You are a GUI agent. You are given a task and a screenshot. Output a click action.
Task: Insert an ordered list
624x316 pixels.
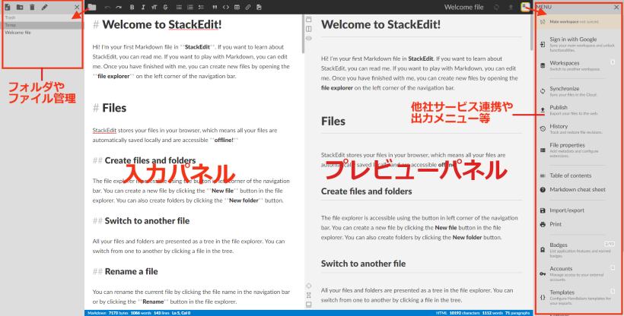click(x=190, y=7)
